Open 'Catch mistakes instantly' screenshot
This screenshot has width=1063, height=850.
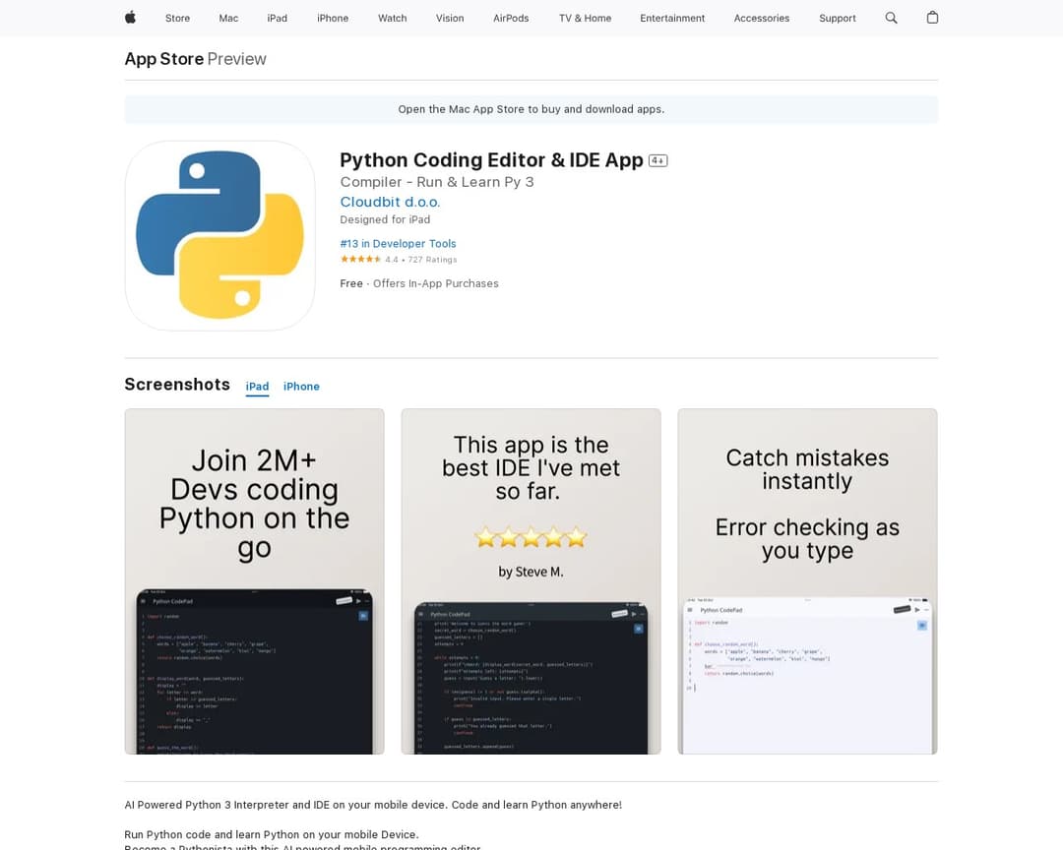pos(807,581)
